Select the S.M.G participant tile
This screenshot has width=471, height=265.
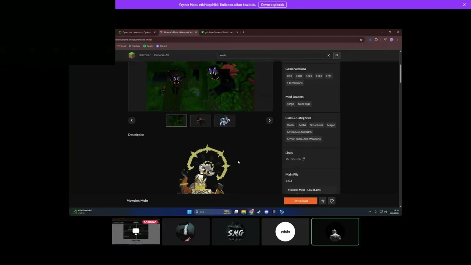(x=235, y=232)
